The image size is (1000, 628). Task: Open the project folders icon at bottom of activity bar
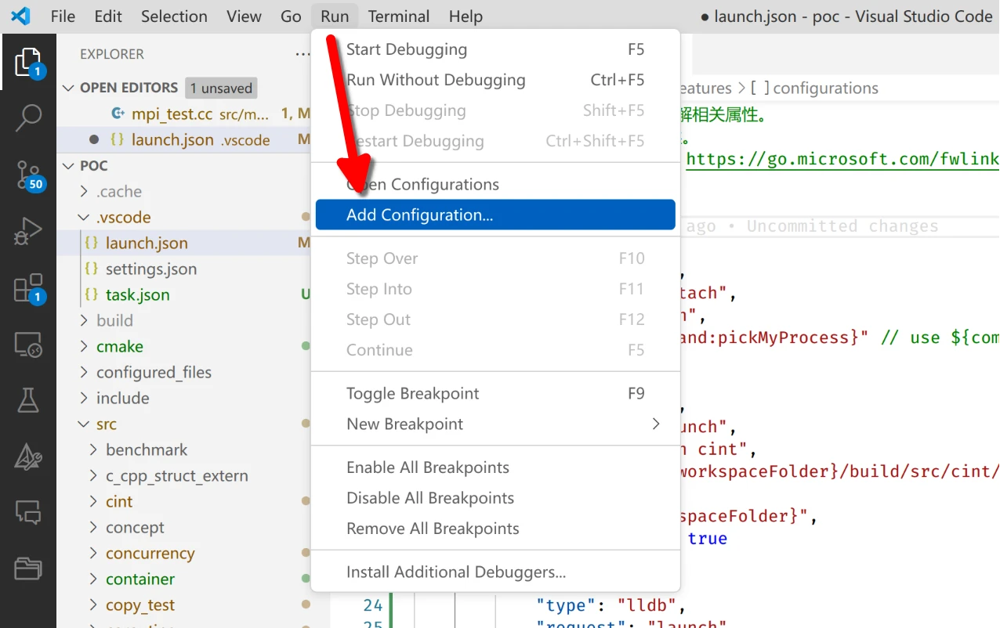click(x=28, y=568)
